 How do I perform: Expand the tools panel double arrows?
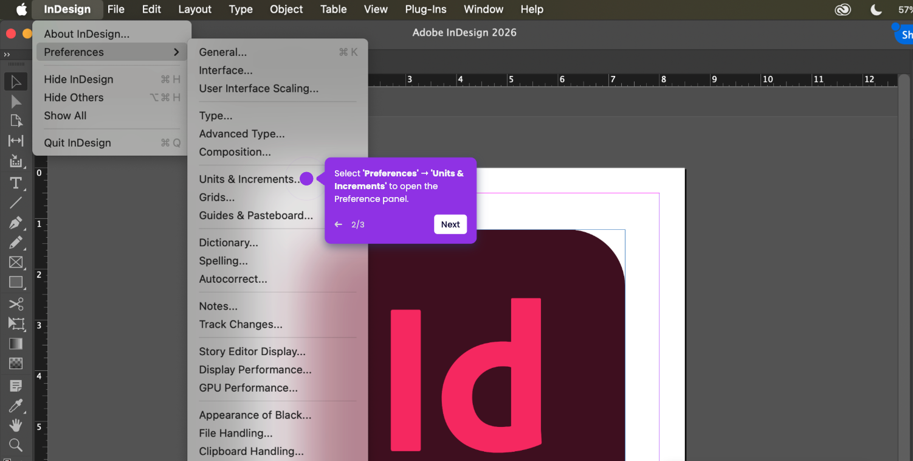click(x=7, y=55)
